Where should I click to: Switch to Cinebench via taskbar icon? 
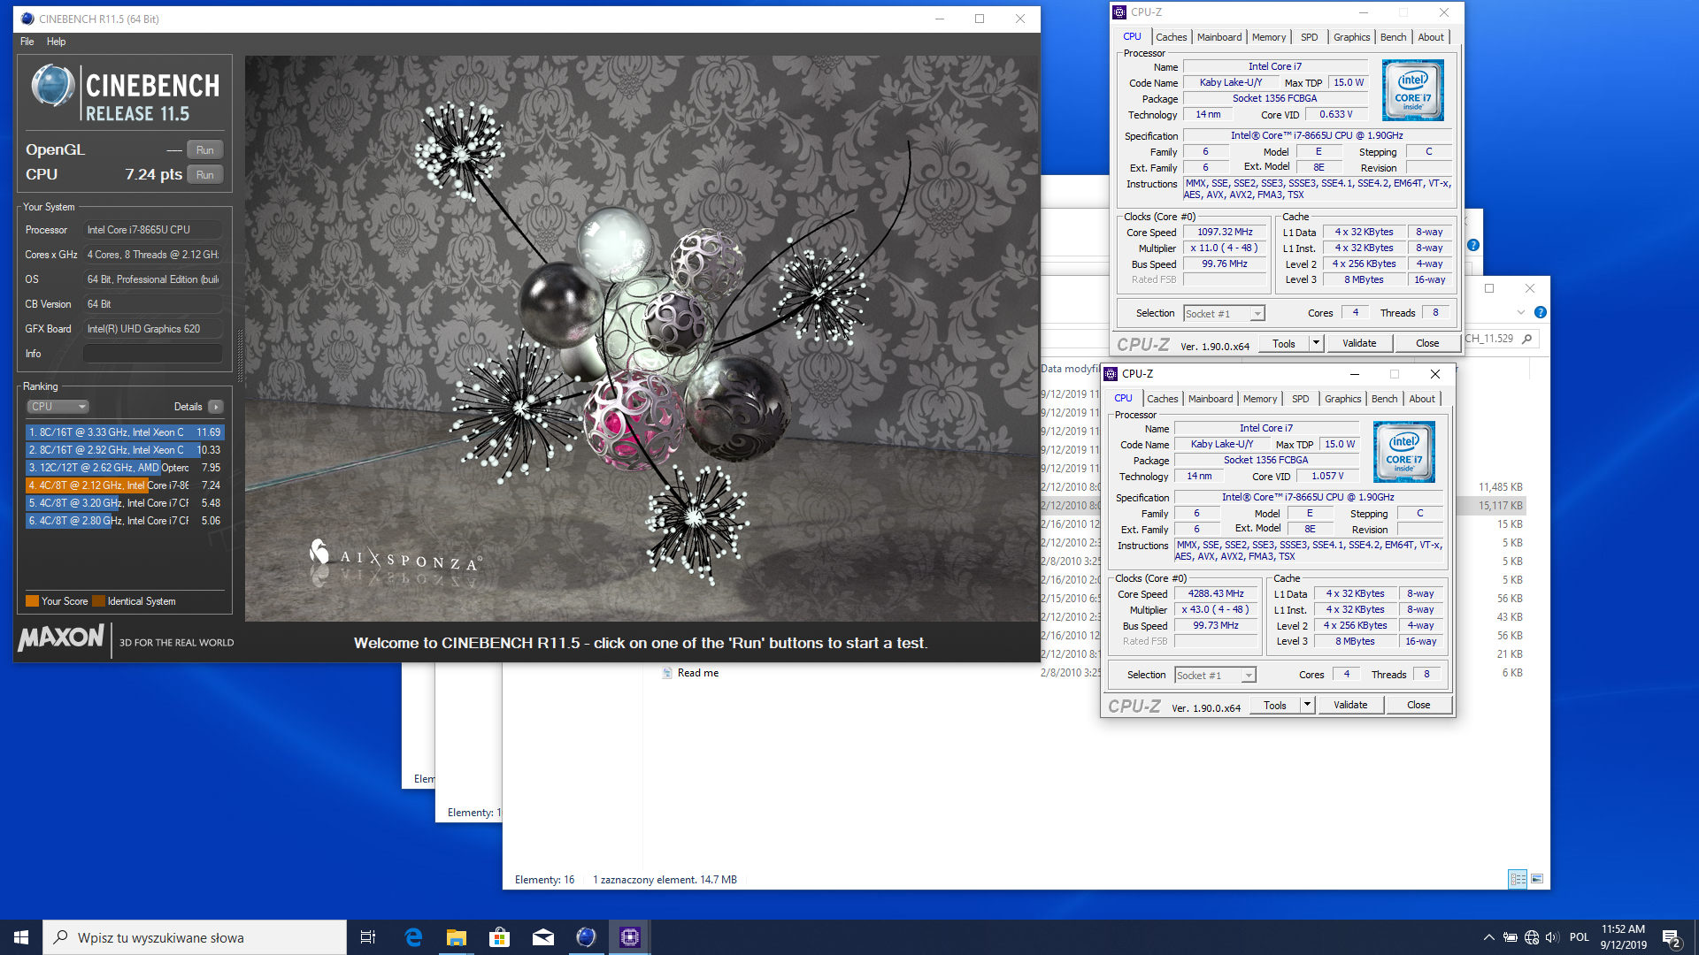(586, 937)
